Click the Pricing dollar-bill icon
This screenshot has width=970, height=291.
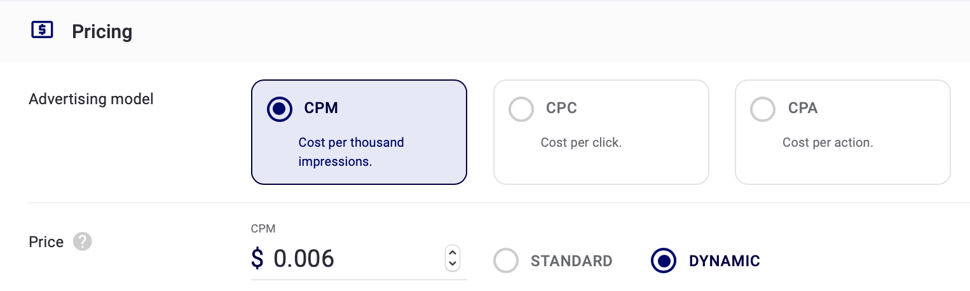pyautogui.click(x=43, y=30)
